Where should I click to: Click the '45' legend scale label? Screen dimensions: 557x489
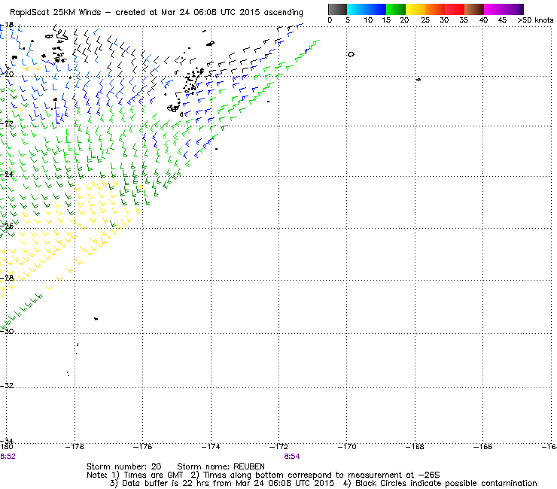[502, 20]
